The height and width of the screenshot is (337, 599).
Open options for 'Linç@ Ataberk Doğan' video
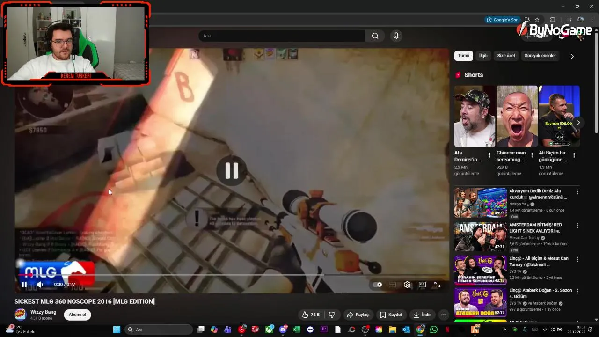(577, 291)
